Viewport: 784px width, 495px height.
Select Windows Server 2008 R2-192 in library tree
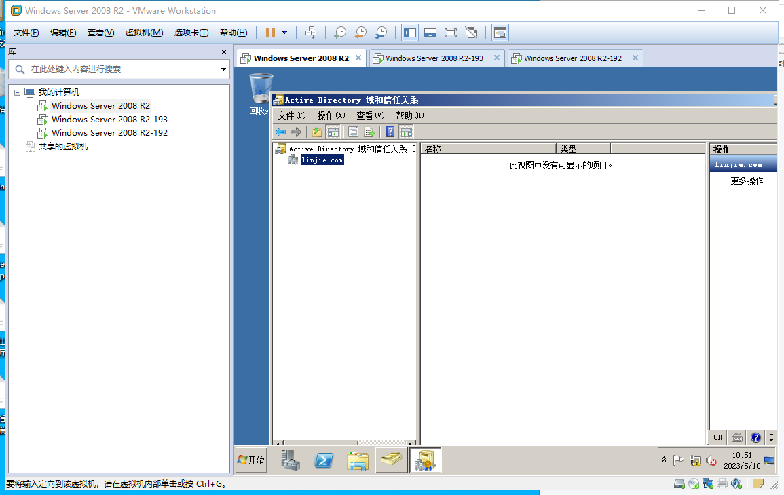[x=109, y=132]
